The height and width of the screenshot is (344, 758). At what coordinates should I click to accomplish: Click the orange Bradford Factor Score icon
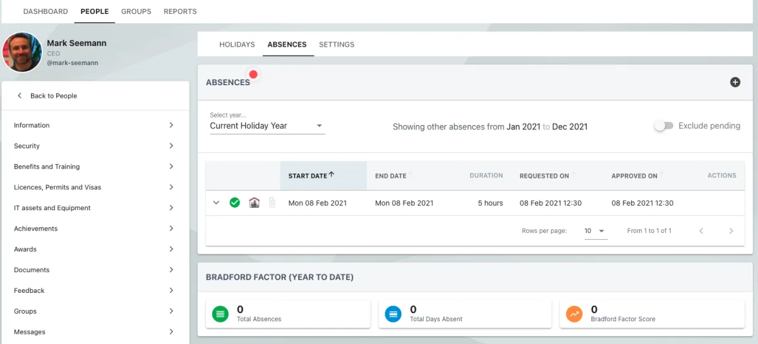click(x=574, y=314)
